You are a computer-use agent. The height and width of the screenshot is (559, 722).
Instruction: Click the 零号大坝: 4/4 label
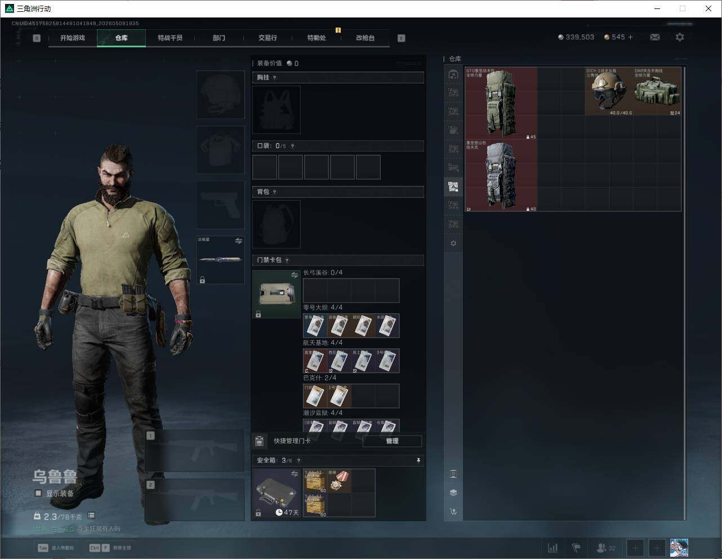[x=323, y=308]
